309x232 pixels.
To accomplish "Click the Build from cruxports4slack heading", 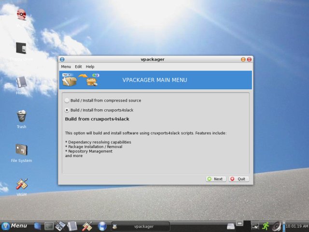I will [97, 119].
